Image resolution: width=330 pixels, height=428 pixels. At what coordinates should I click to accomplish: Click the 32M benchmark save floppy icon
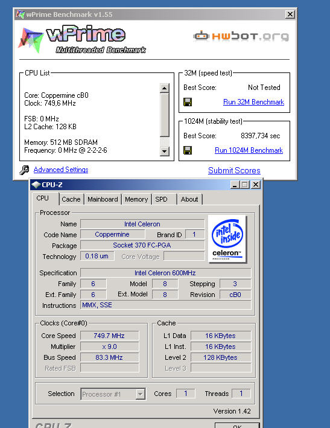tap(188, 102)
